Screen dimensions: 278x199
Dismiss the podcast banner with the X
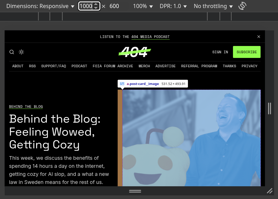(x=258, y=37)
